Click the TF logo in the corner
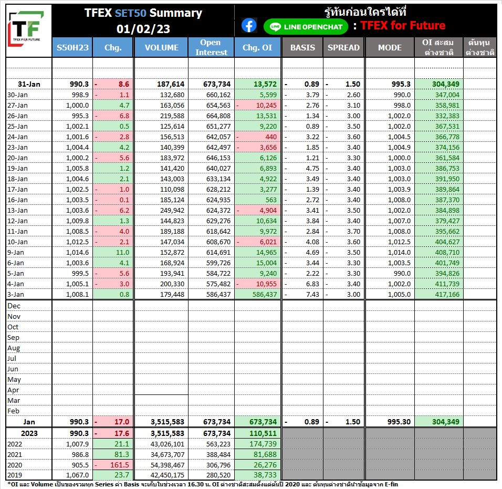The height and width of the screenshot is (489, 502). (26, 29)
